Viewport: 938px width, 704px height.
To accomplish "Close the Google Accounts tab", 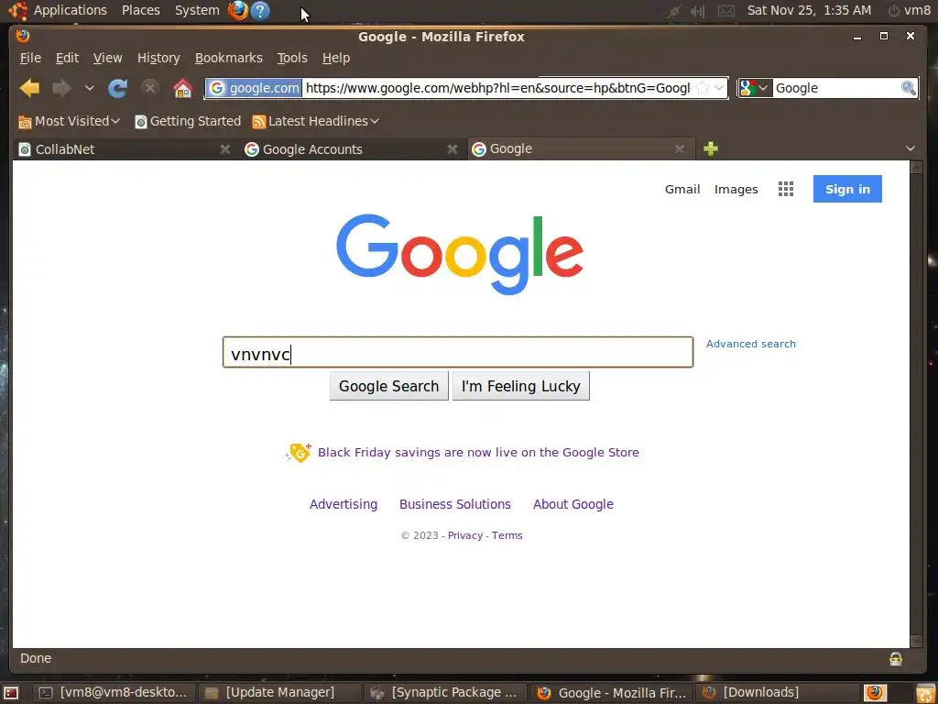I will tap(453, 149).
